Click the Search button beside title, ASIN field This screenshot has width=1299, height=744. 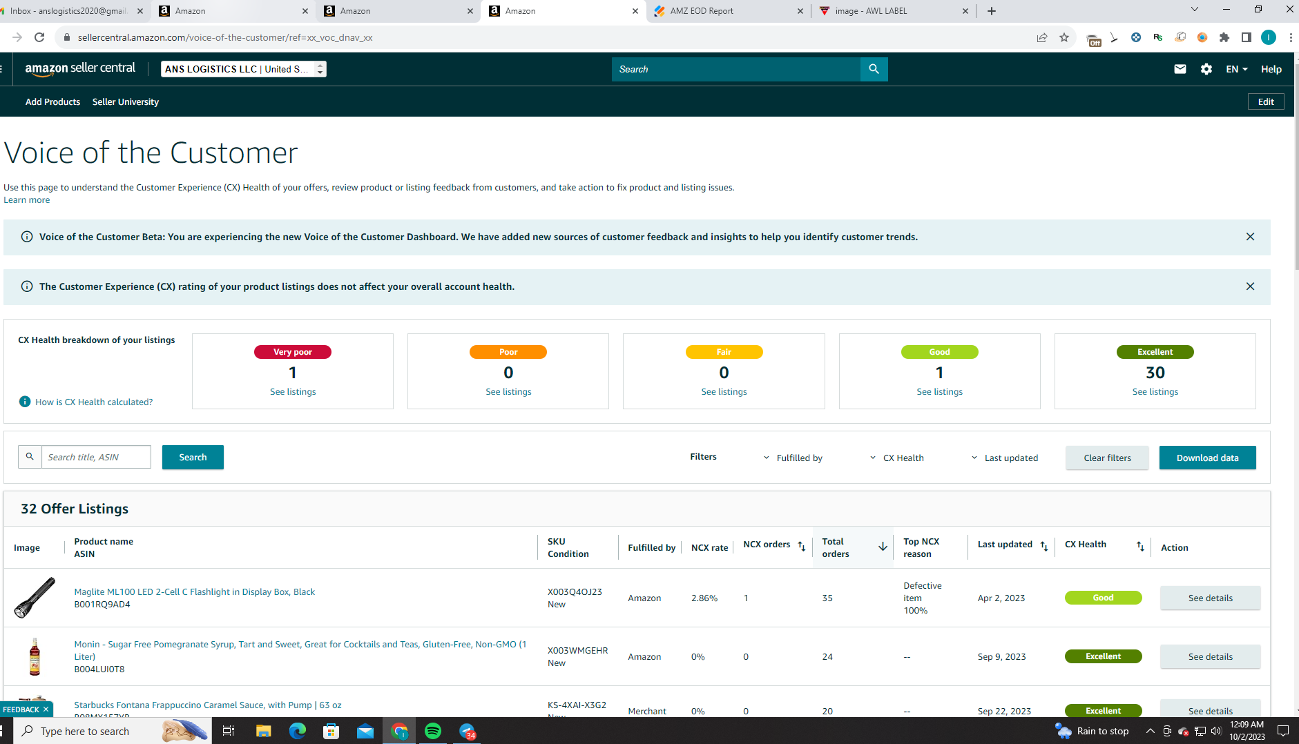(x=193, y=457)
